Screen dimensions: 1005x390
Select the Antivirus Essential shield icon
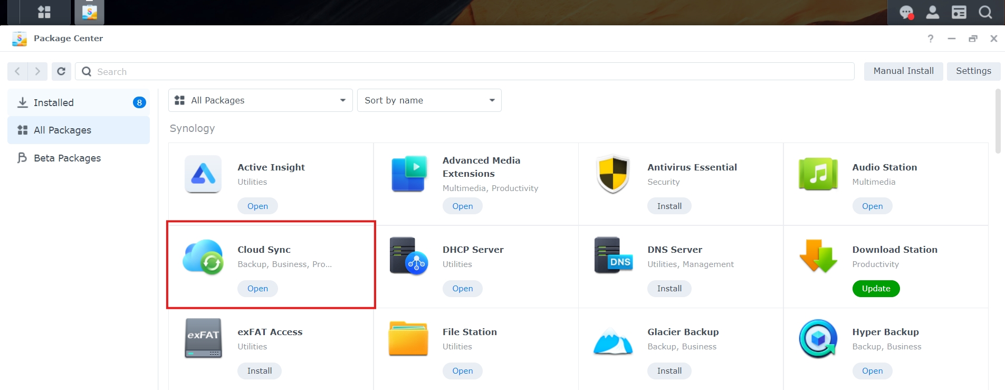(612, 174)
